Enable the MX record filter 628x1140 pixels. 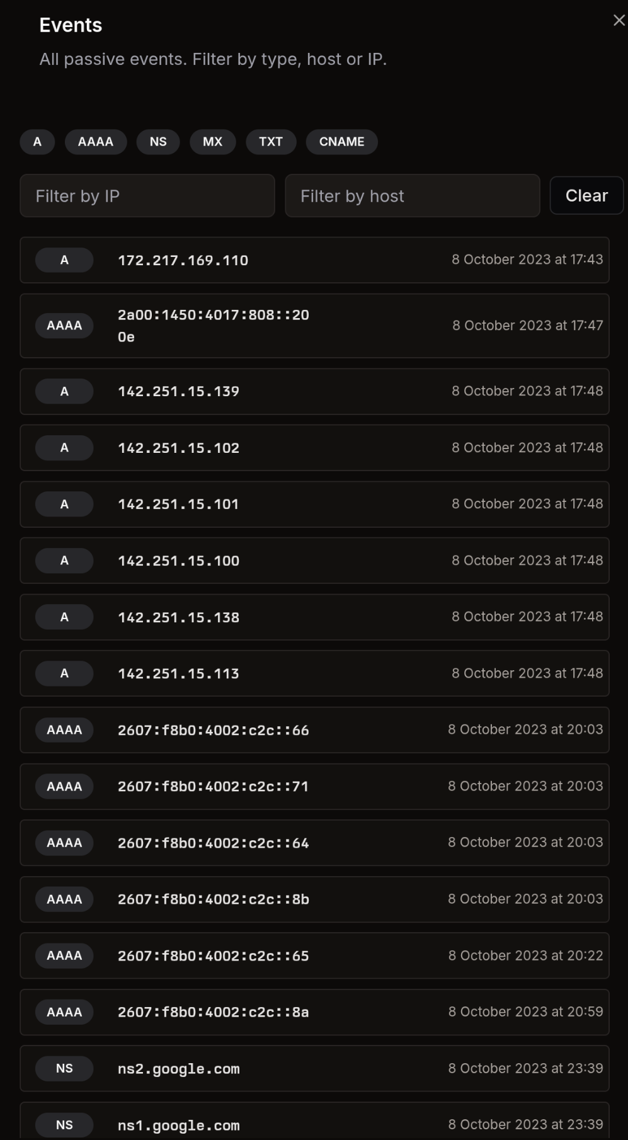pyautogui.click(x=212, y=142)
